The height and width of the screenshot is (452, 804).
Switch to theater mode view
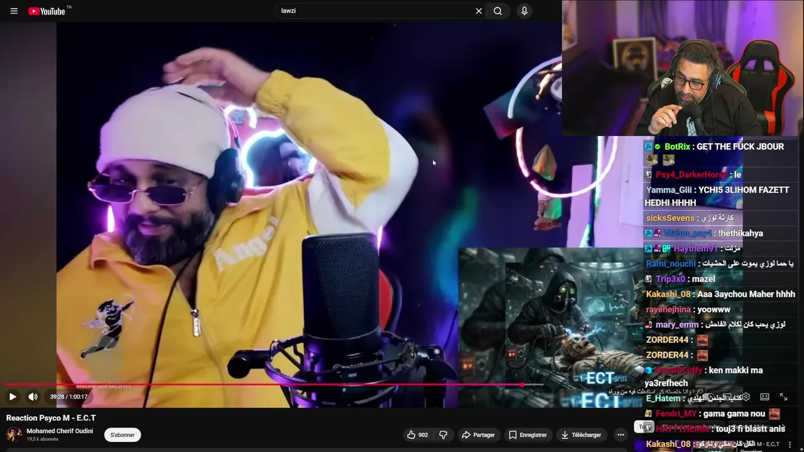pos(764,397)
